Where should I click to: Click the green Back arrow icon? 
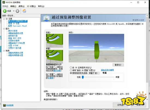5,11
